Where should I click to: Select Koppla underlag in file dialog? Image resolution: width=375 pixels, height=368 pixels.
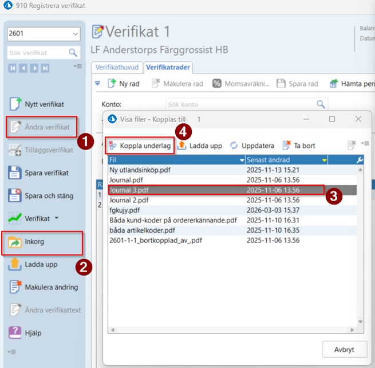(140, 146)
